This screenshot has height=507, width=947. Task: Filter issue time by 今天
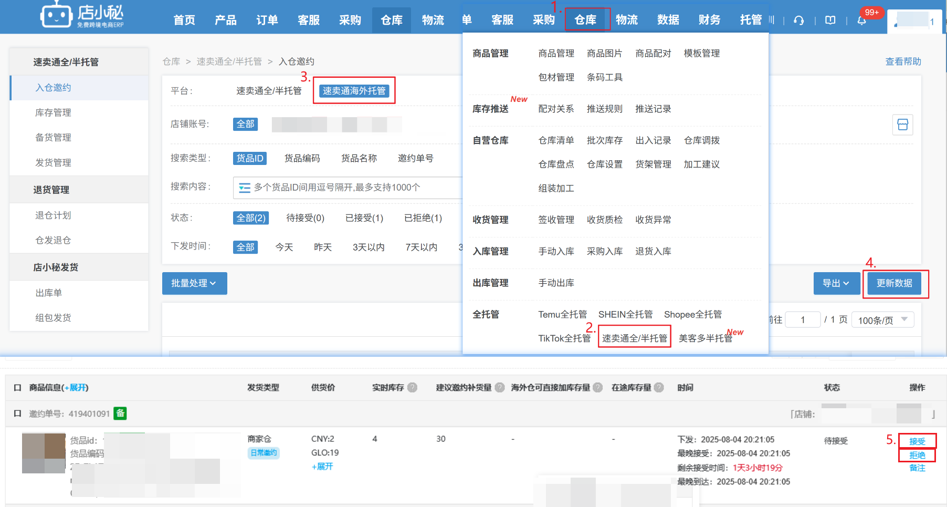coord(285,247)
